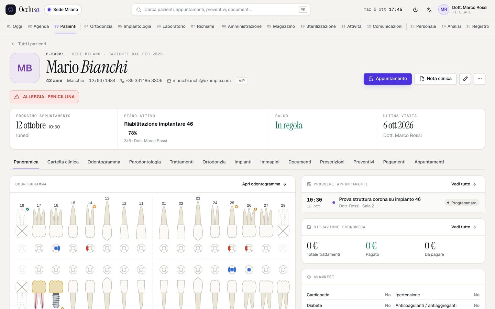Image resolution: width=495 pixels, height=309 pixels.
Task: Expand Vedi tutto for Prossimi Appuntamenti
Action: (464, 184)
